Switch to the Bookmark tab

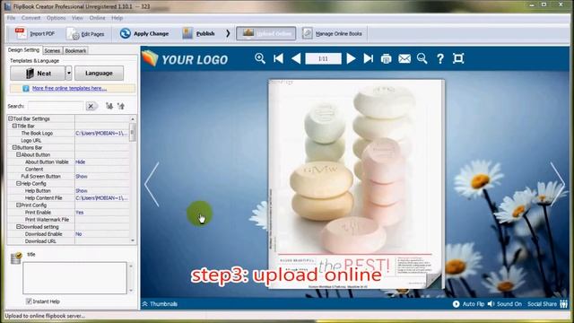tap(75, 50)
